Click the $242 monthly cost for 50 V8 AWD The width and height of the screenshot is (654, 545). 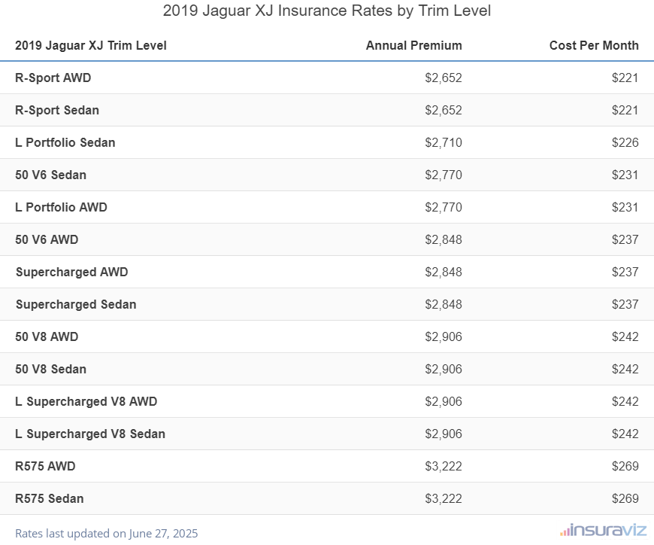pyautogui.click(x=625, y=337)
